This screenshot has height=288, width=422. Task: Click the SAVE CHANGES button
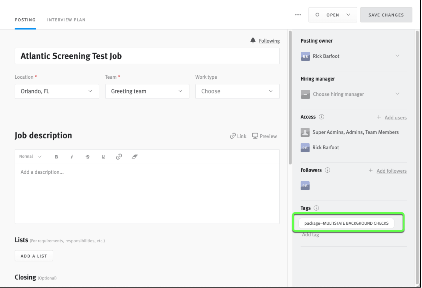tap(386, 15)
